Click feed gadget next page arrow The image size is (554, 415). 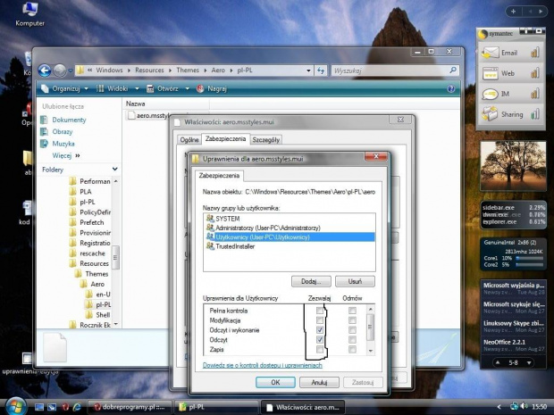pyautogui.click(x=529, y=362)
